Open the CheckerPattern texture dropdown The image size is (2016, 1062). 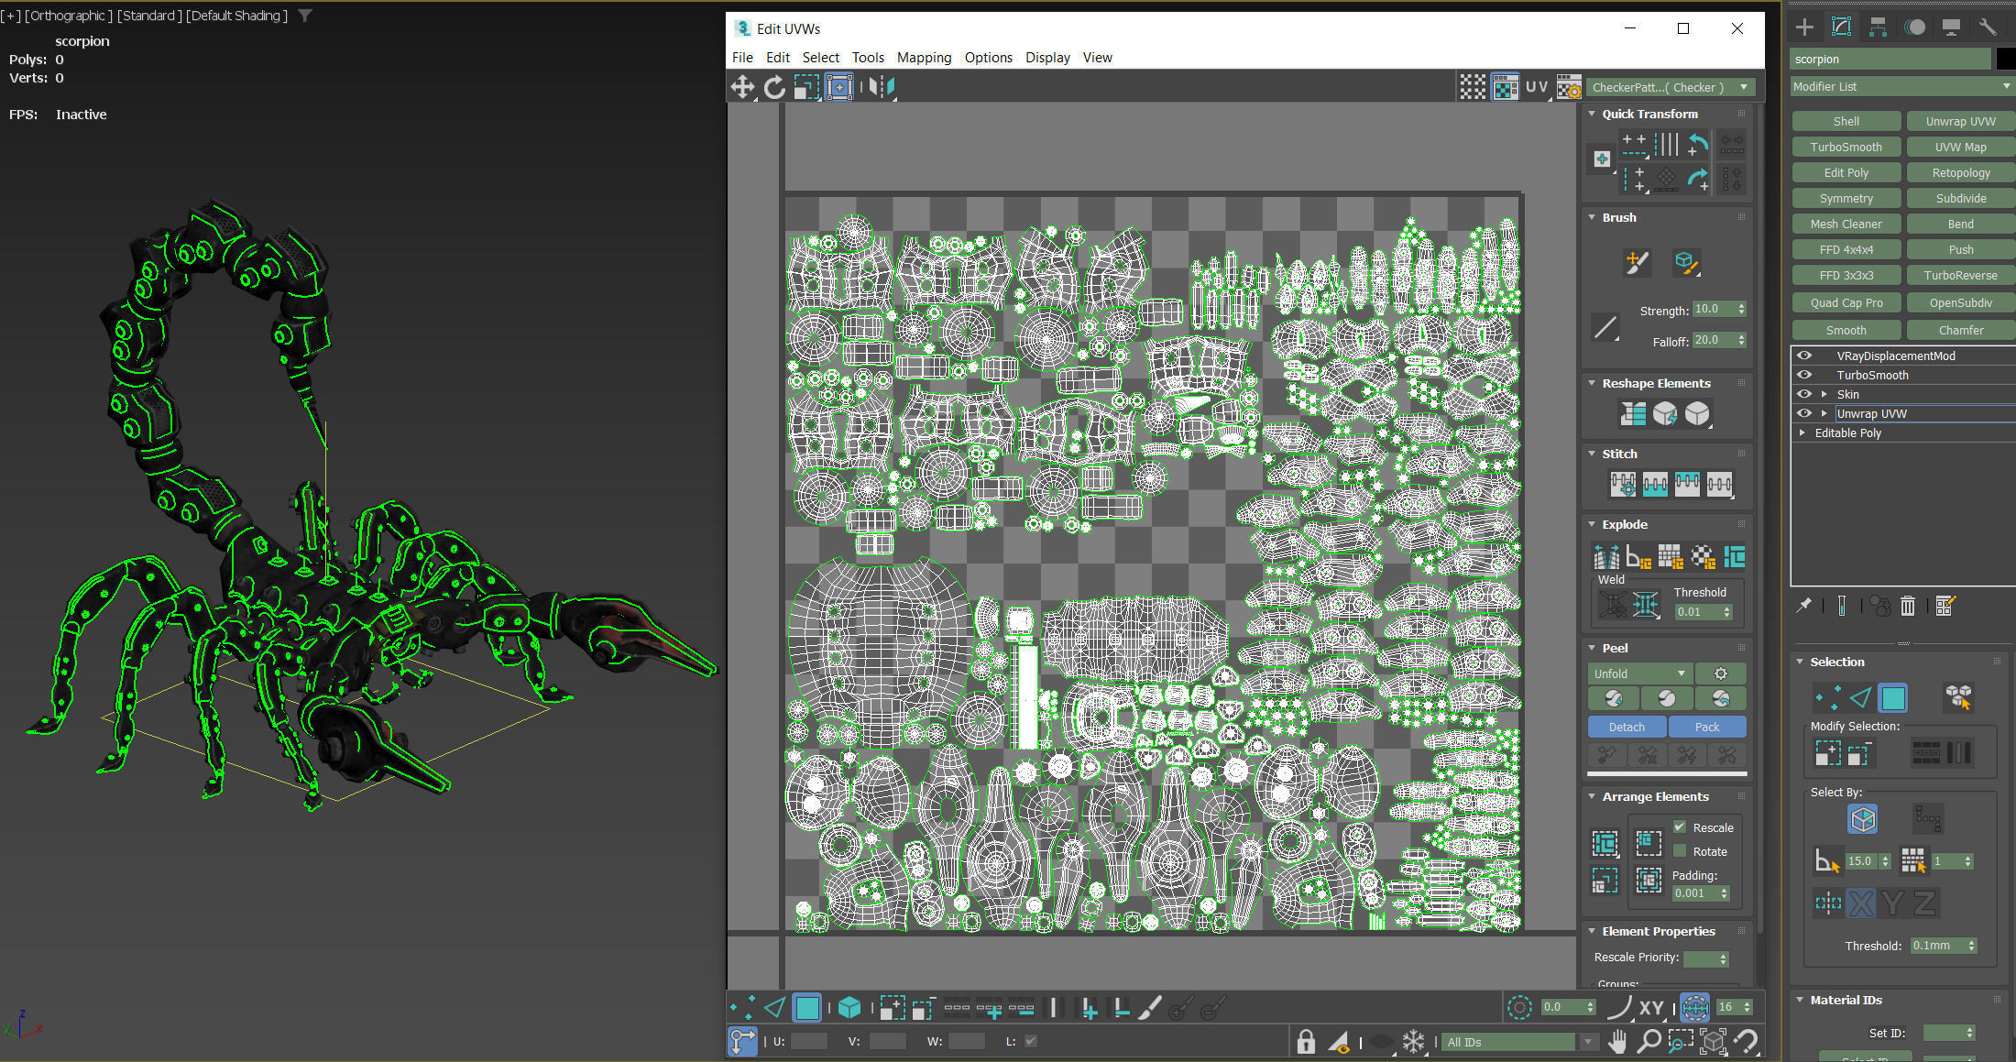[1671, 87]
